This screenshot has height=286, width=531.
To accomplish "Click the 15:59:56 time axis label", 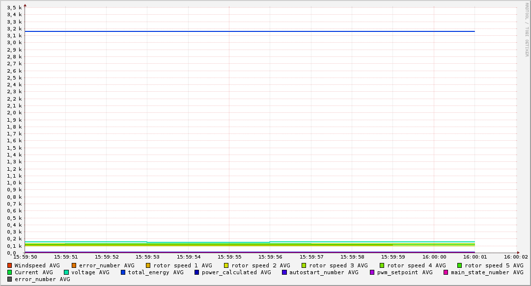I will [270, 257].
